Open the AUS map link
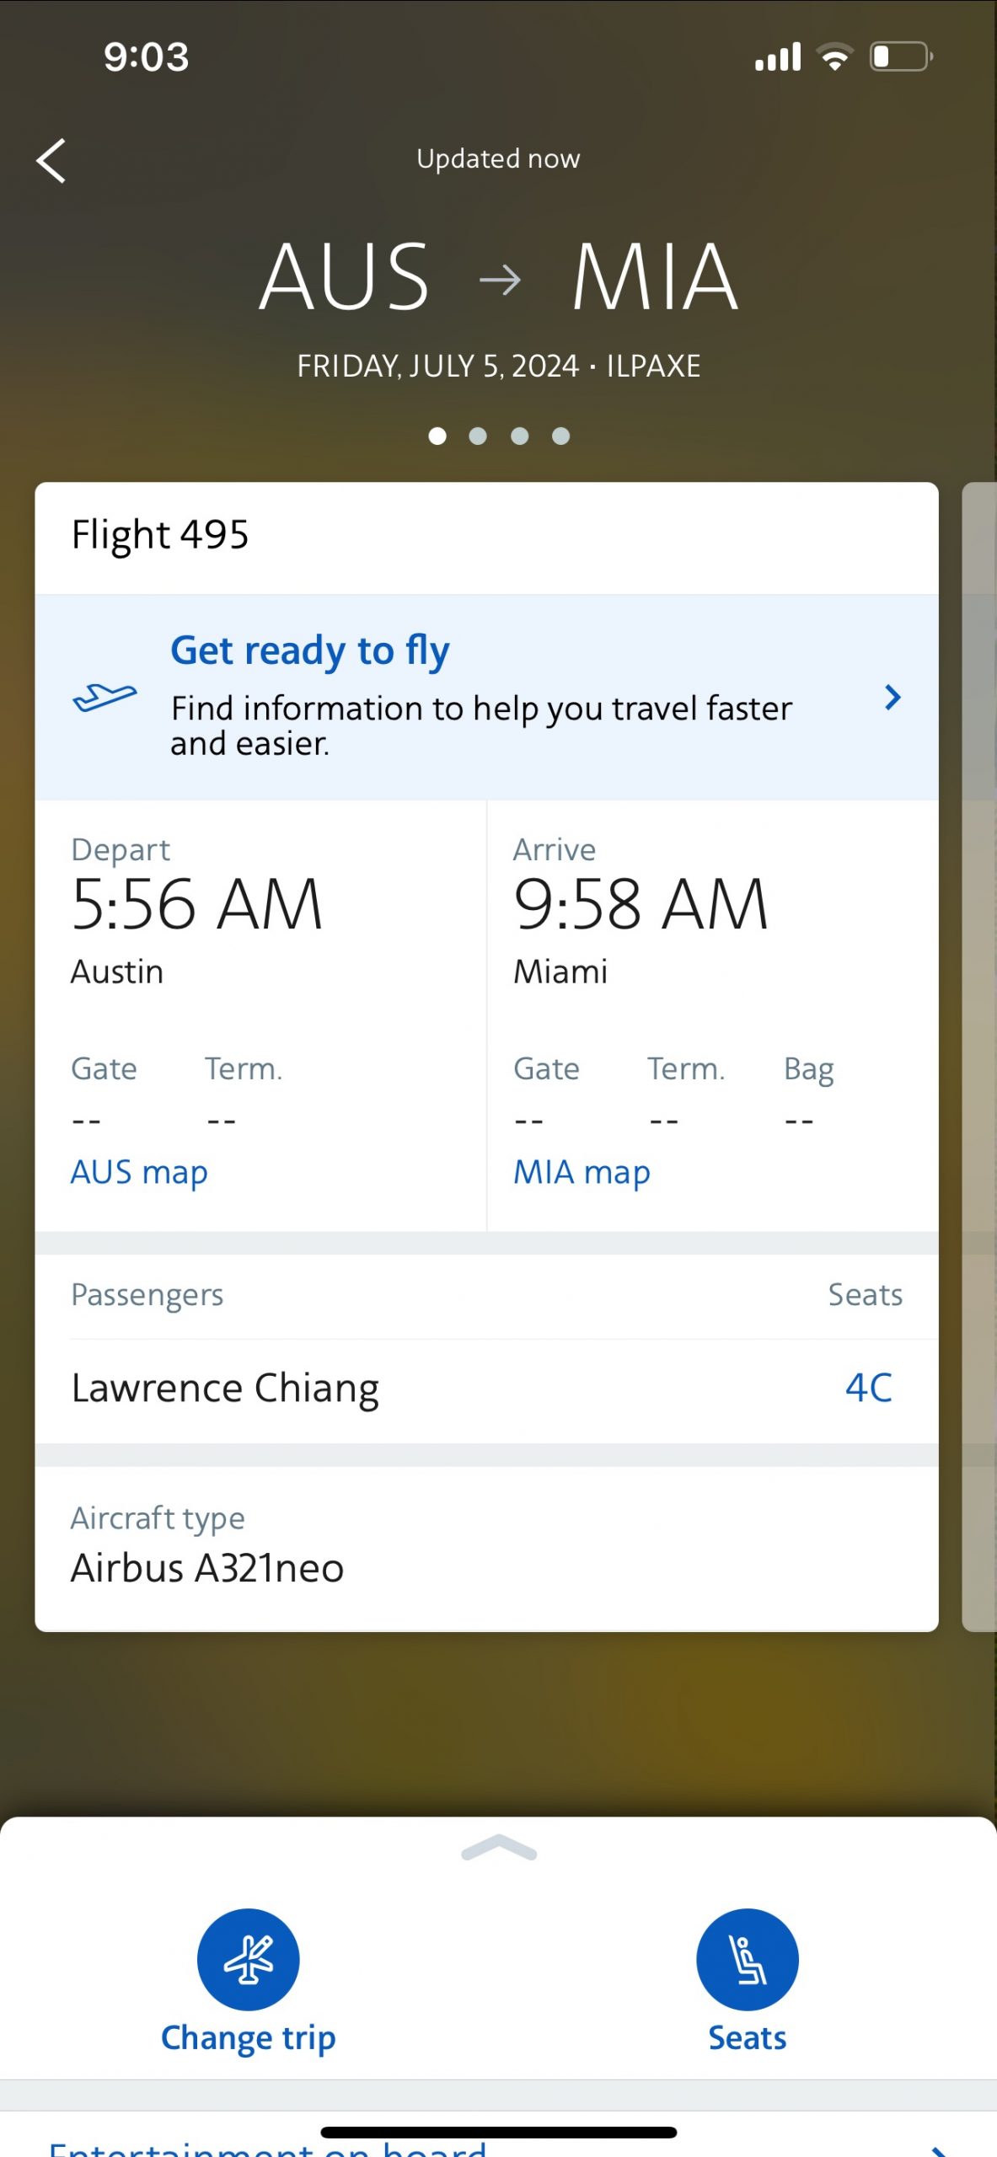Screen dimensions: 997x2157 (x=139, y=1172)
